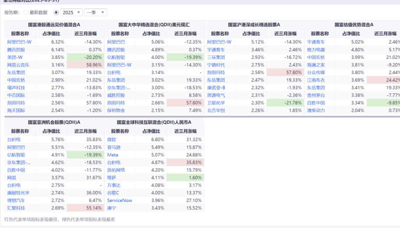Open 亚马逊 holding details

tap(113, 147)
